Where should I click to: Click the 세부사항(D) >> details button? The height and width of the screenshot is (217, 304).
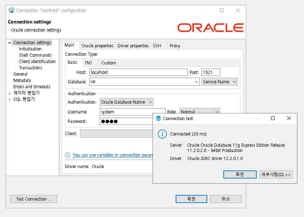pos(276,174)
